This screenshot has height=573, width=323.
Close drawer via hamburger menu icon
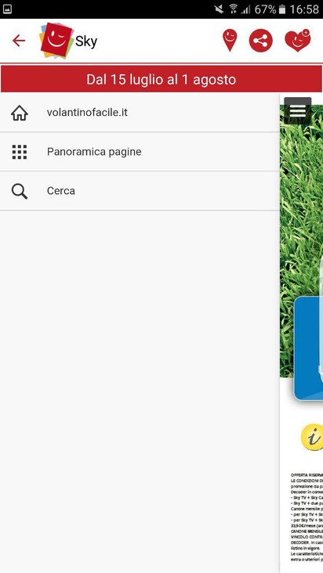(x=297, y=110)
